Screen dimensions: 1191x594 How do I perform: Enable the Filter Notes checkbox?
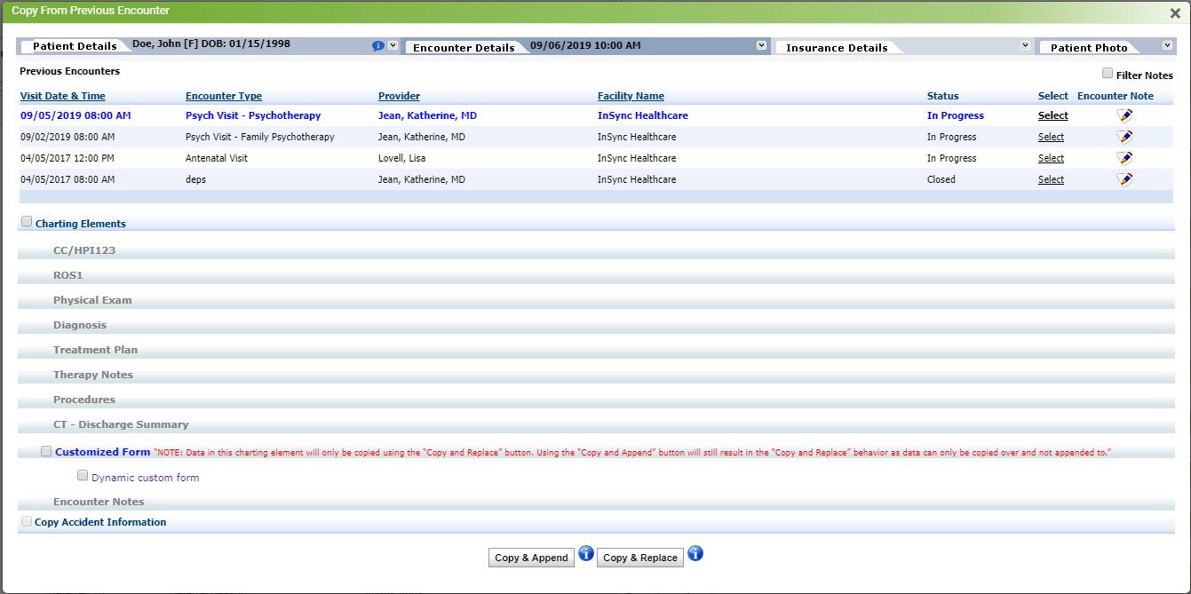coord(1108,74)
